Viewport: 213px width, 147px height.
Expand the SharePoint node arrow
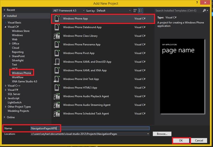tap(10, 56)
